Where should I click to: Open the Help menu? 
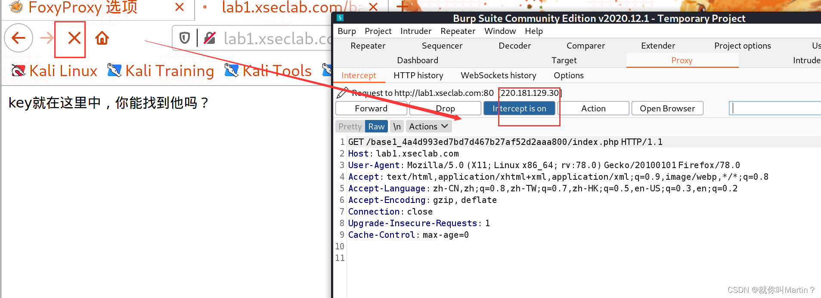click(x=534, y=31)
